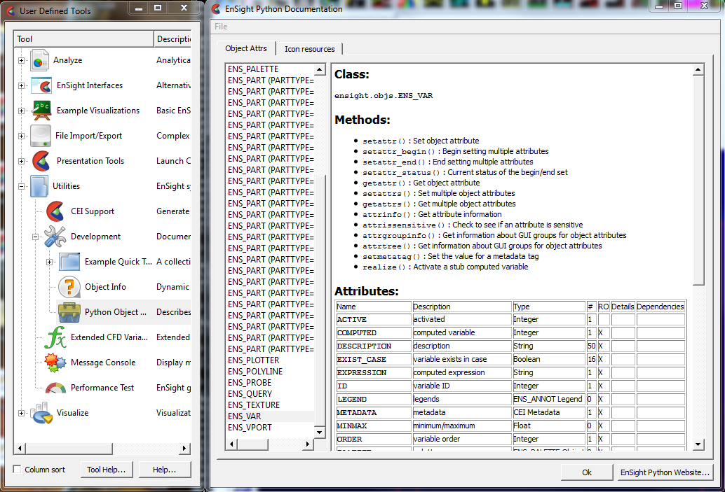The width and height of the screenshot is (725, 492).
Task: Click the Visualize pie chart icon
Action: pos(41,413)
